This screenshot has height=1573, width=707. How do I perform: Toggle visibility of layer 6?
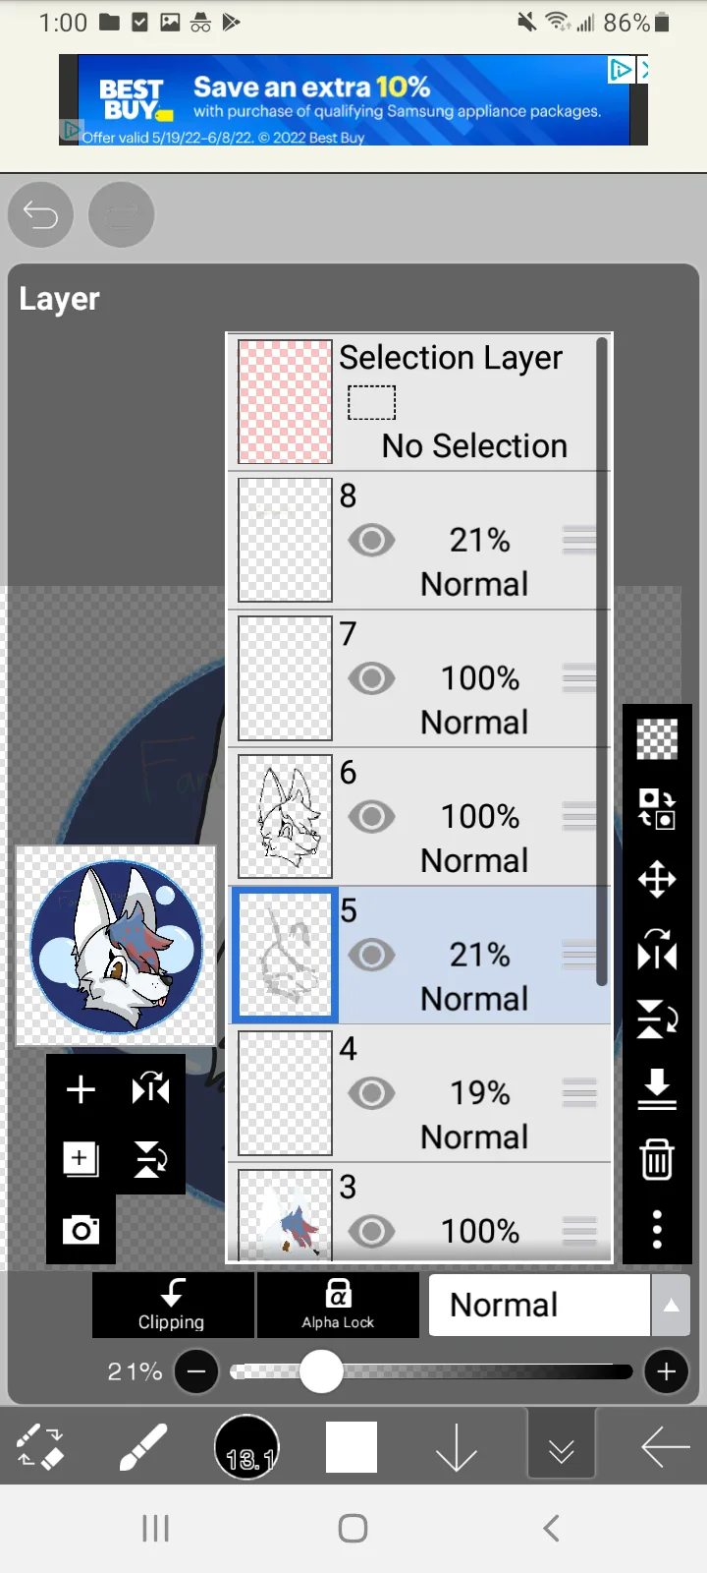click(371, 816)
